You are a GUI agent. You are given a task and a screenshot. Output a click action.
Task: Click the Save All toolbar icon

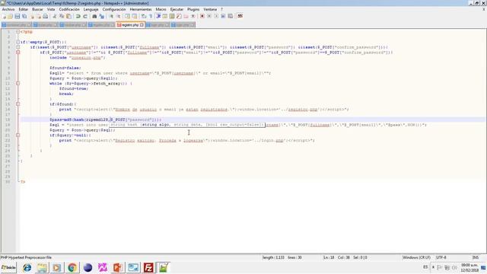(x=24, y=16)
